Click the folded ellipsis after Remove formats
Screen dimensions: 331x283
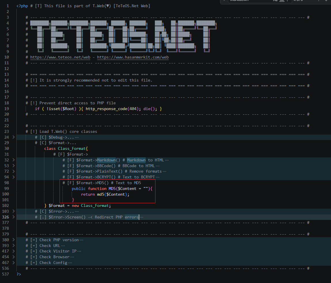click(164, 171)
